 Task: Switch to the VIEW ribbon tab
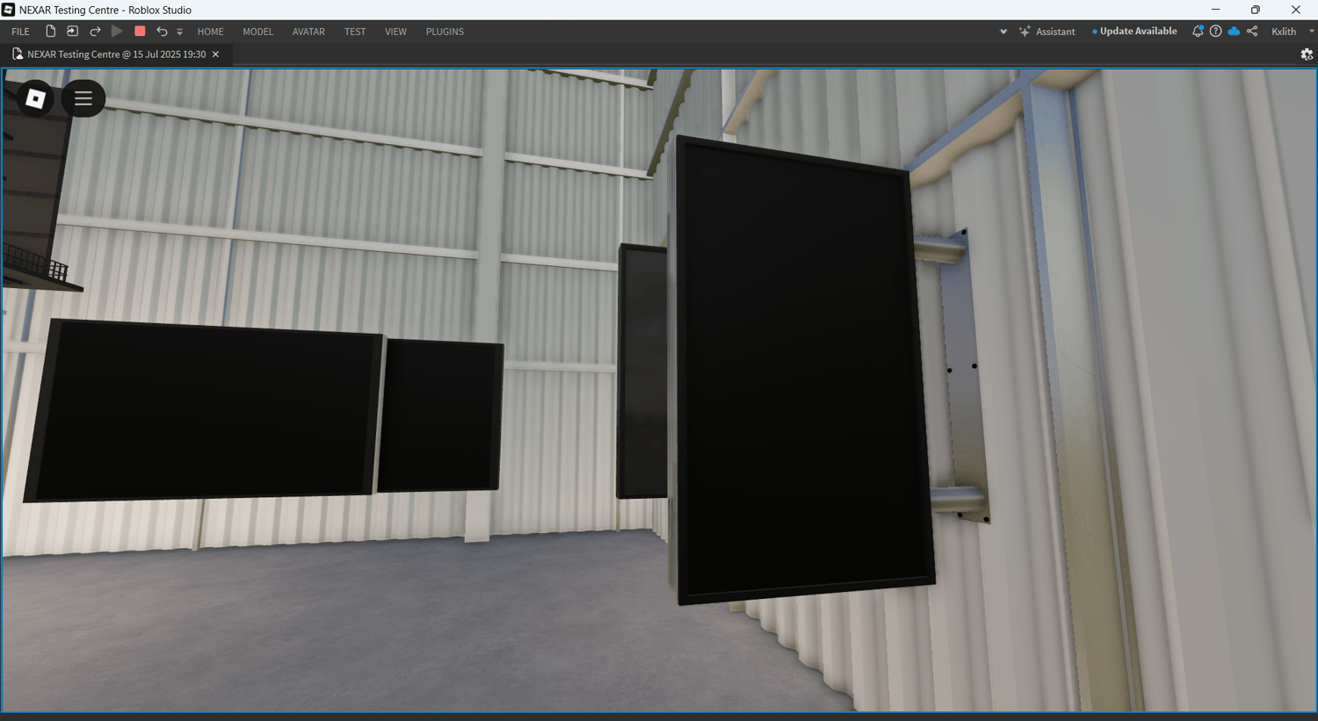click(395, 32)
